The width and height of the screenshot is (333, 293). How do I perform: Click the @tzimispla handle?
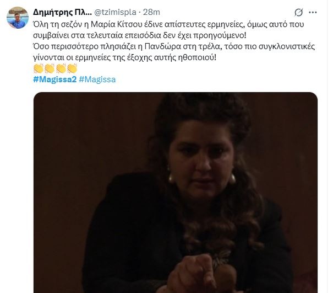pos(115,12)
